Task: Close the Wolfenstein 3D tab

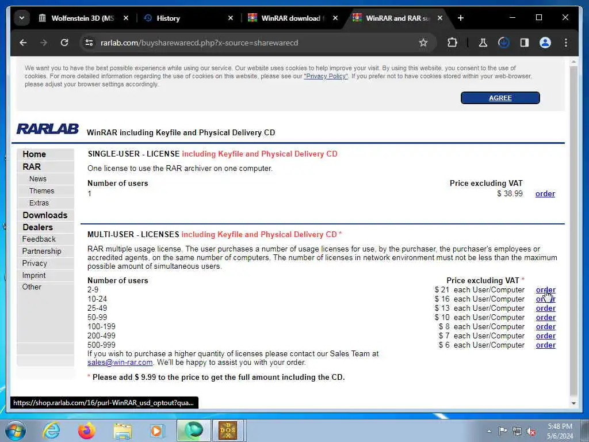Action: pos(126,18)
